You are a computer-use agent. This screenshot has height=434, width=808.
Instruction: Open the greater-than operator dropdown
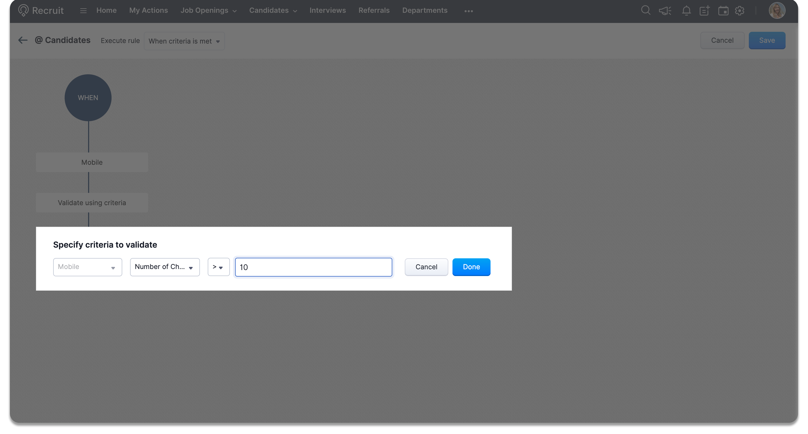(218, 267)
